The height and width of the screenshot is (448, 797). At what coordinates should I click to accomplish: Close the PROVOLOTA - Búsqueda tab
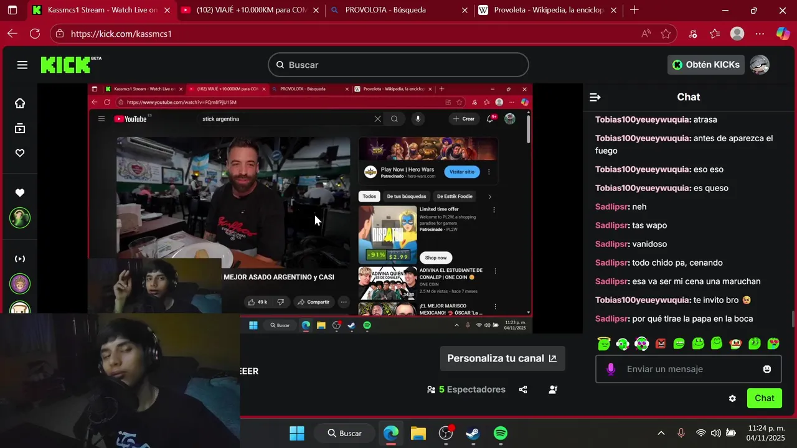tap(465, 10)
